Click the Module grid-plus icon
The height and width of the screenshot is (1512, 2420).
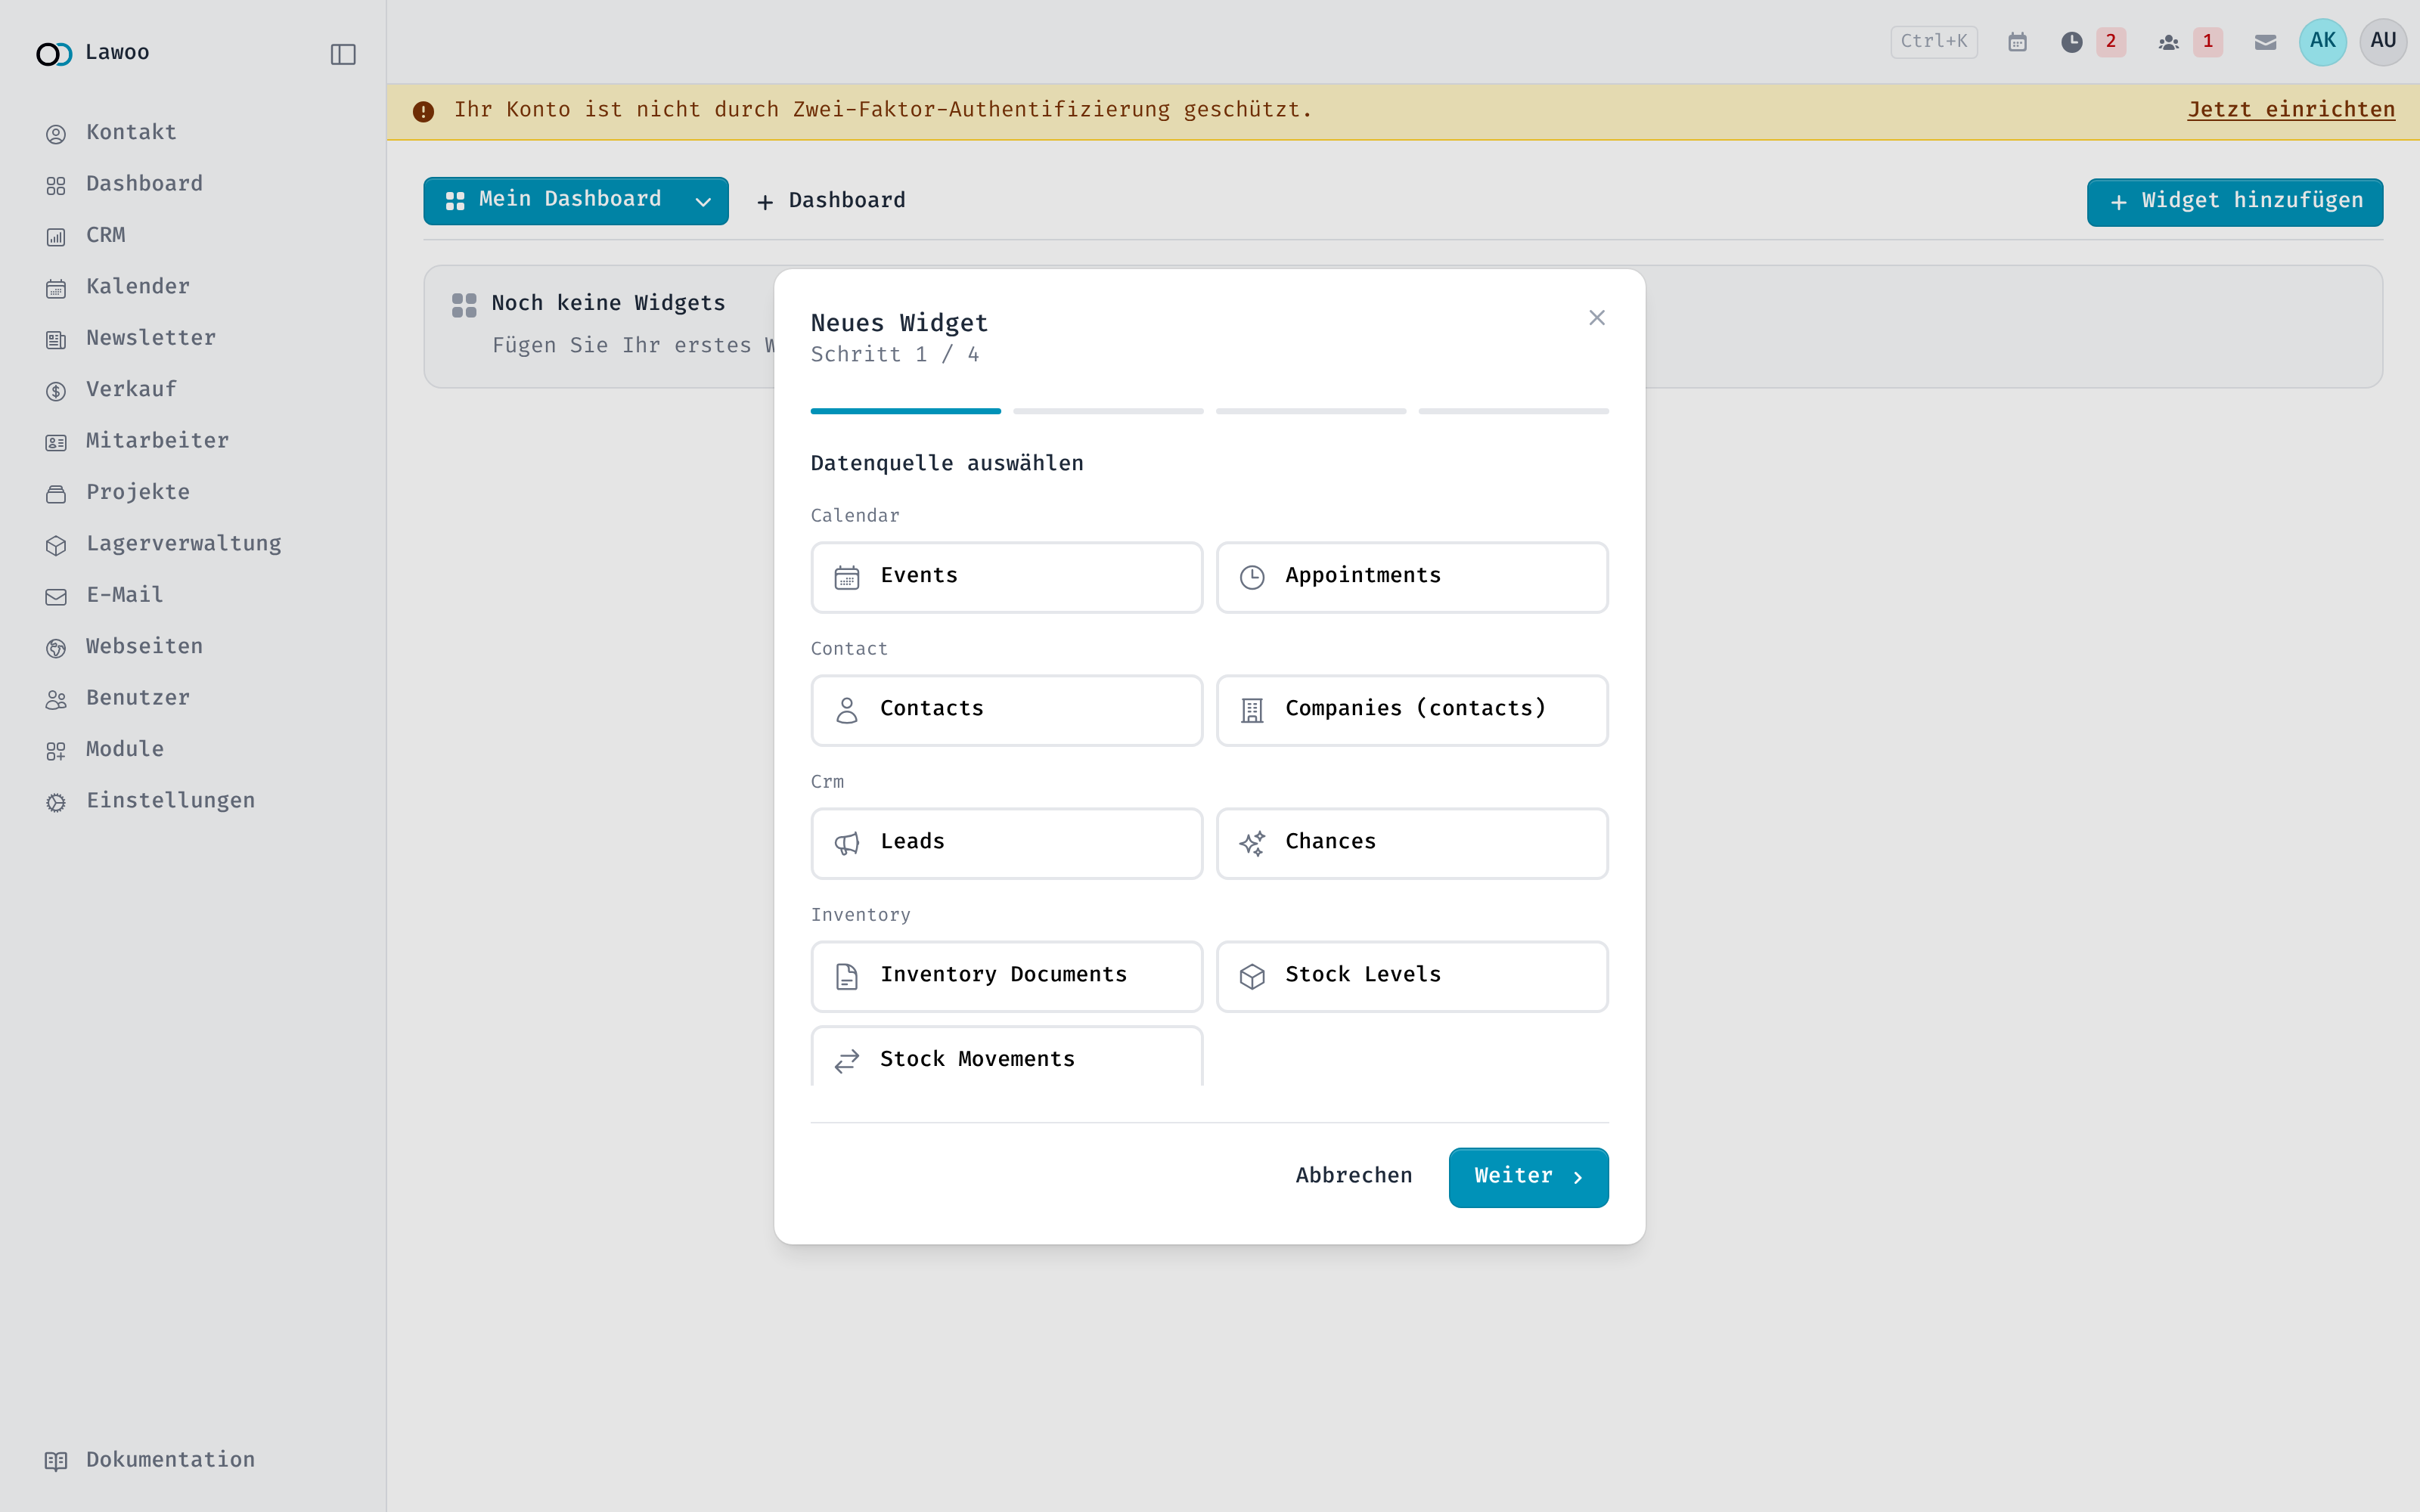56,751
